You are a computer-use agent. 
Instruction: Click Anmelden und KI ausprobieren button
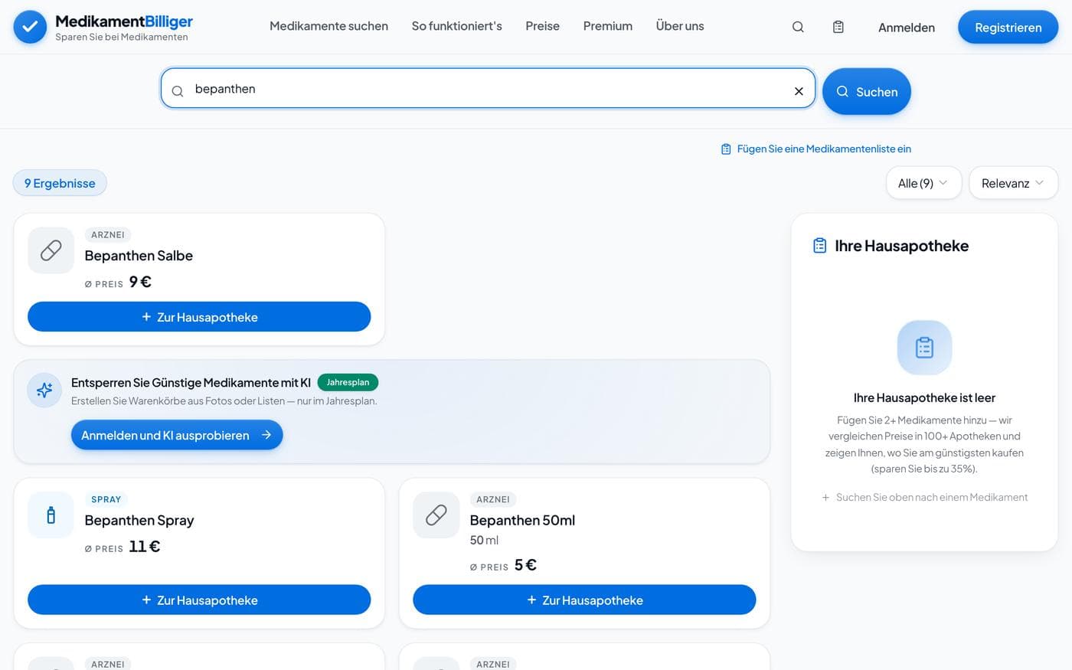pyautogui.click(x=177, y=435)
